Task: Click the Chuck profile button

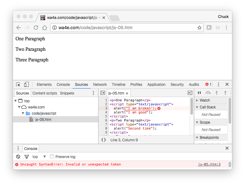Action: point(223,16)
